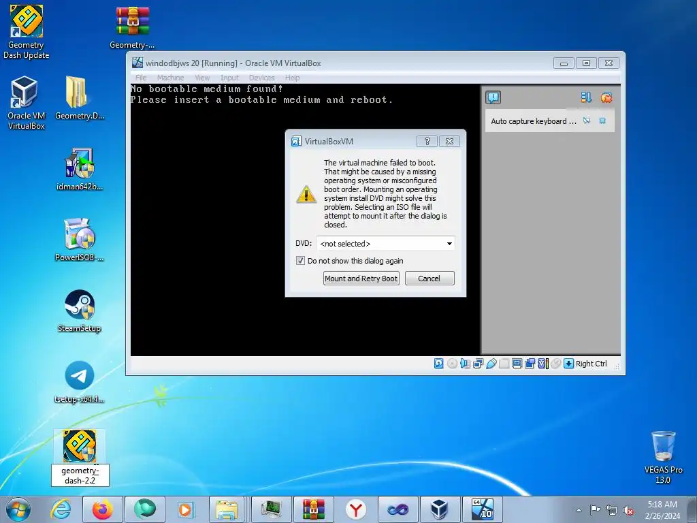Select Geometry Dash Update desktop shortcut
The image size is (697, 523).
tap(27, 32)
